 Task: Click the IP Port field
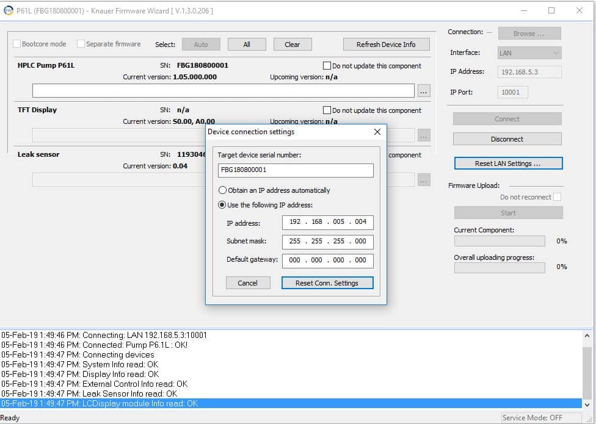513,92
